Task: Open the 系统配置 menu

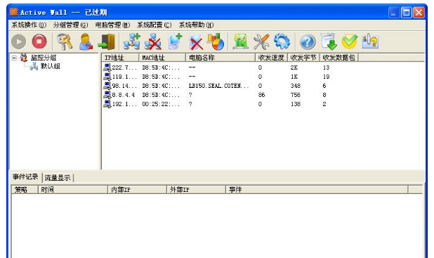Action: pos(154,25)
